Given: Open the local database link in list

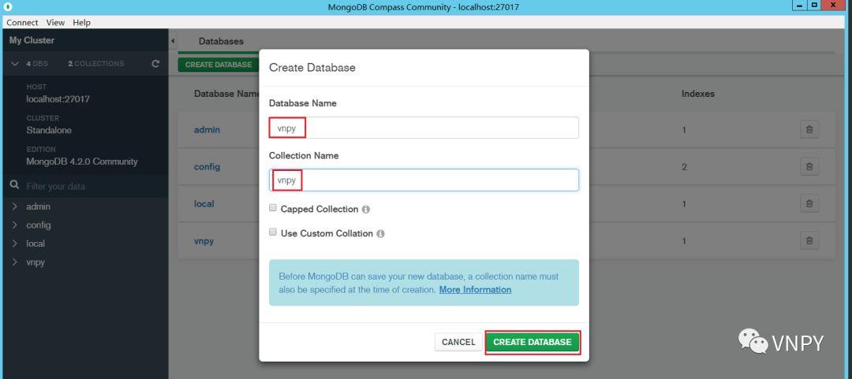Looking at the screenshot, I should pos(204,203).
